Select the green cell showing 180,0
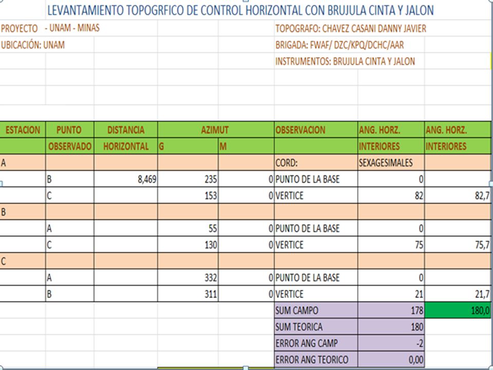This screenshot has height=370, width=493. click(458, 310)
